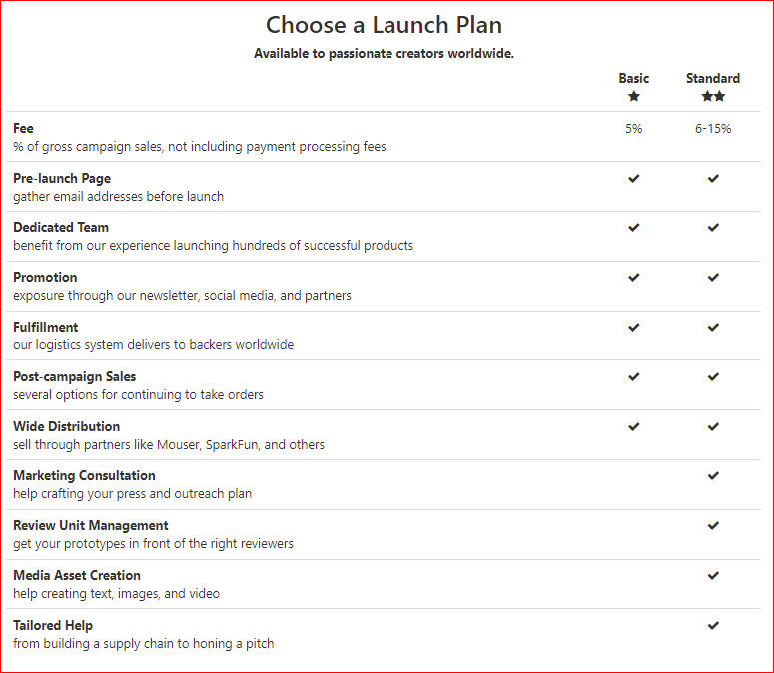Click the Basic plan single star icon
The height and width of the screenshot is (673, 774).
tap(633, 97)
